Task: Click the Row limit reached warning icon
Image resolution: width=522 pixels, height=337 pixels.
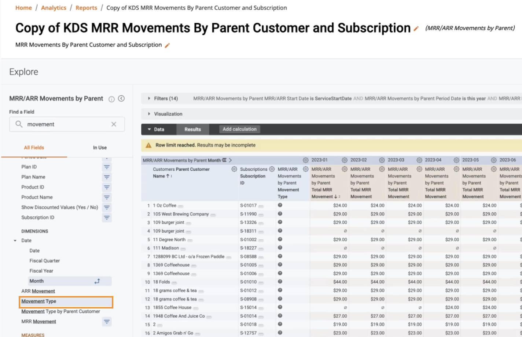Action: click(148, 145)
